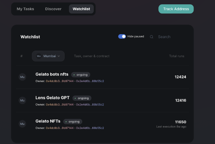Click the Mu badge inside the Mumbai selector
Viewport: 215px width, 144px height.
click(39, 56)
